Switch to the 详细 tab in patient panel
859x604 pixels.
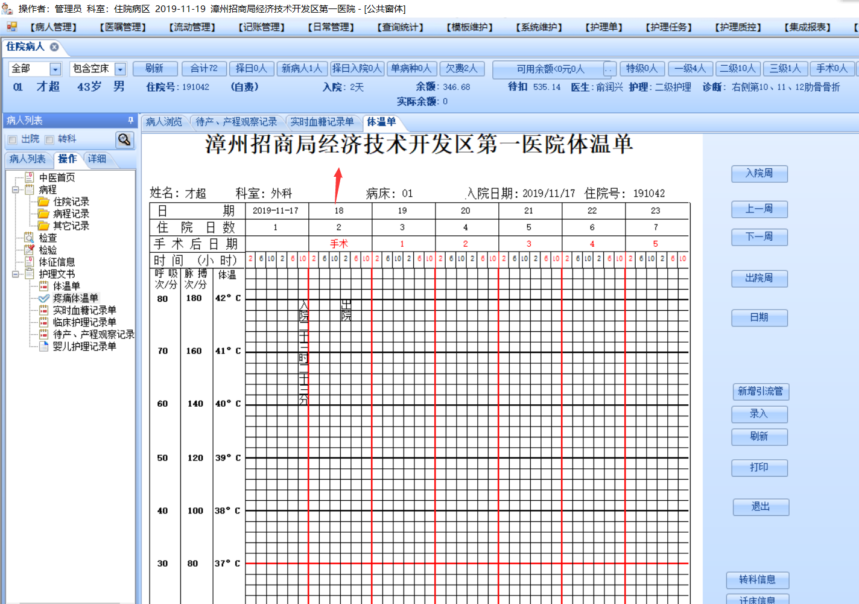pos(97,159)
